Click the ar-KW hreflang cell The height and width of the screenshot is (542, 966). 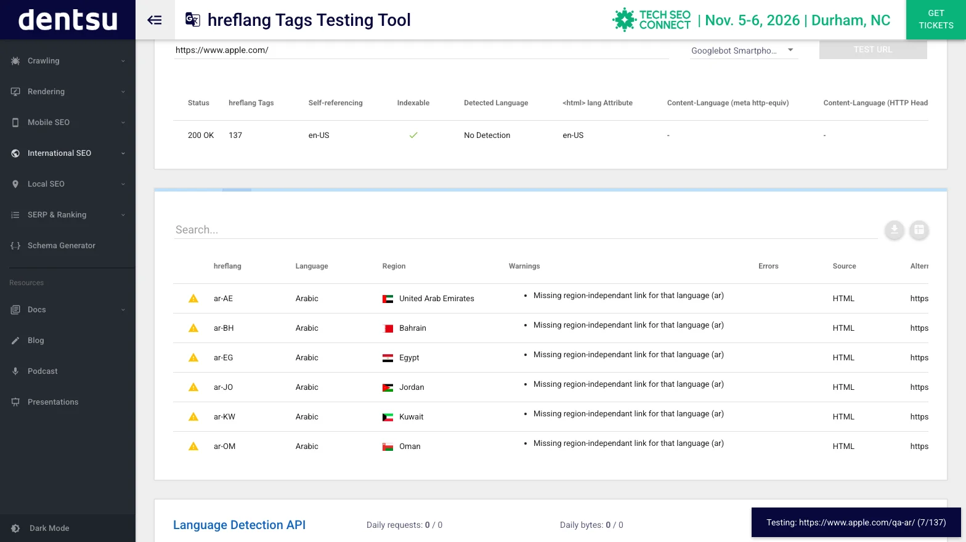point(224,417)
